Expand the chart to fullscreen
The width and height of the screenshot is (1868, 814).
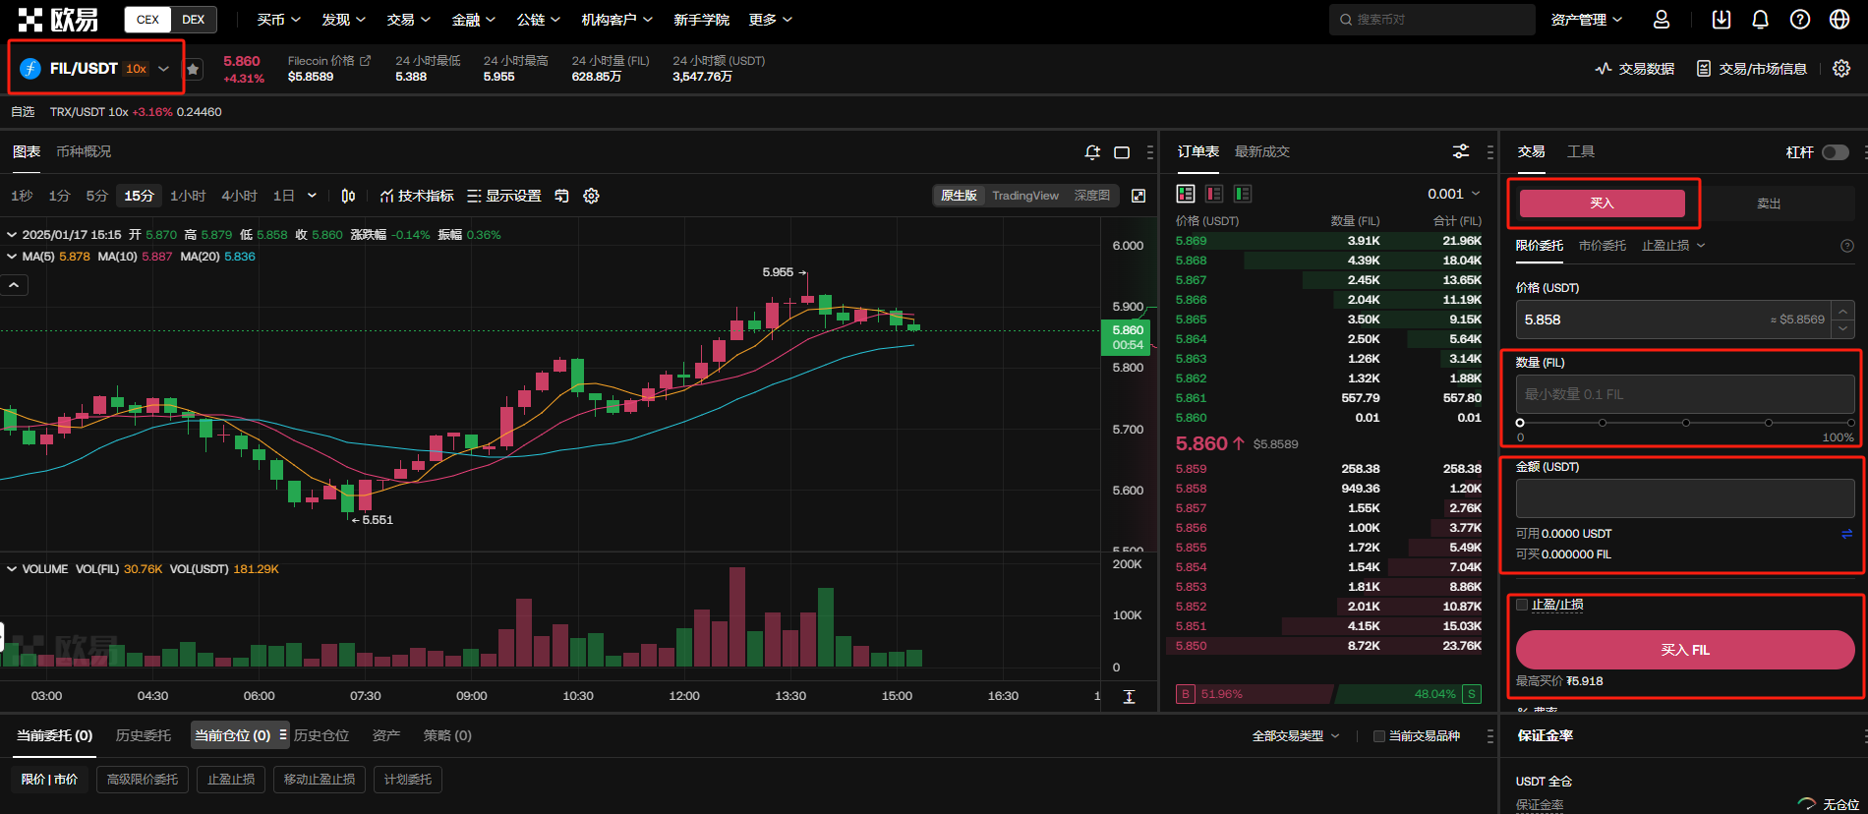pos(1138,196)
